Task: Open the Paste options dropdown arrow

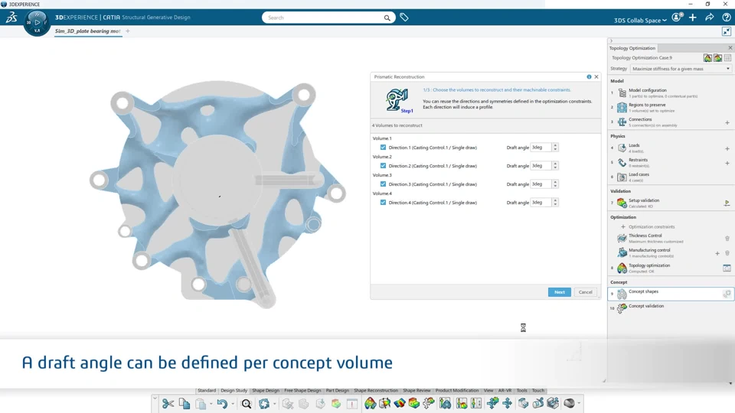Action: (x=211, y=404)
